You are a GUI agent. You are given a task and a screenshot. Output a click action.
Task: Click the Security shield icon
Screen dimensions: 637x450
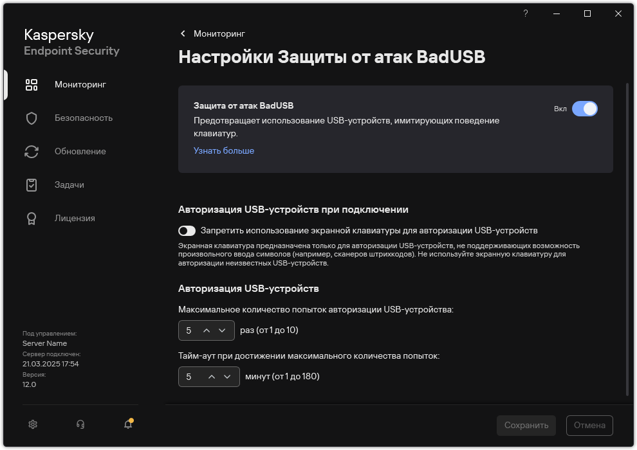pos(32,118)
